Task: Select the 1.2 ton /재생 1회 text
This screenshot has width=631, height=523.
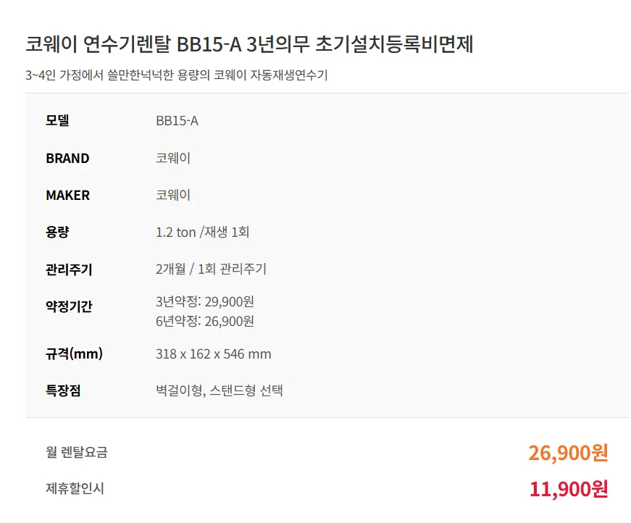Action: coord(203,233)
